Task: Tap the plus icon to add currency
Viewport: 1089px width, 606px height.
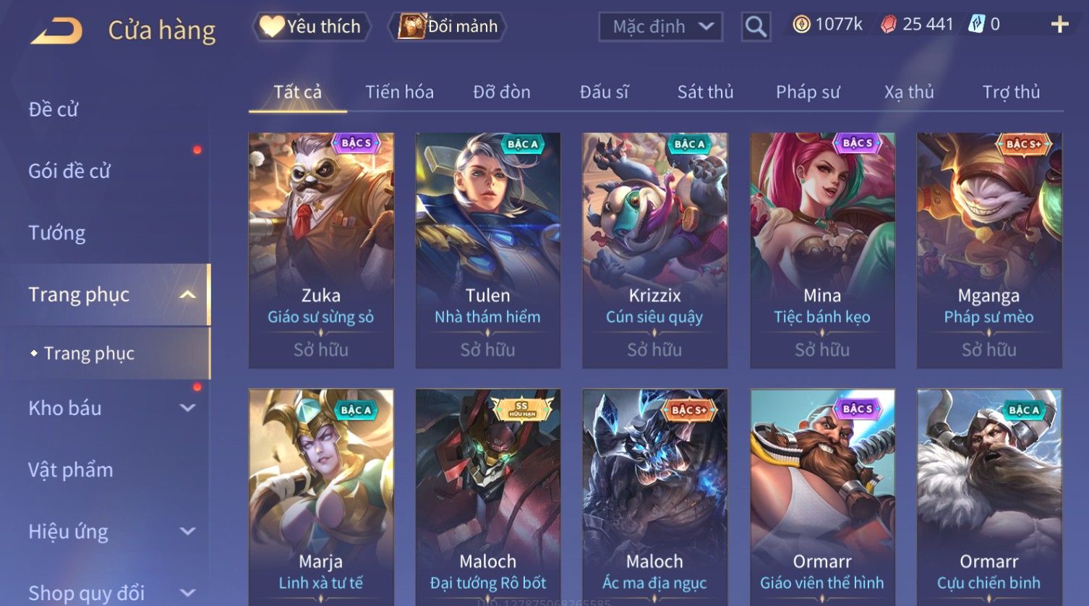Action: (x=1059, y=25)
